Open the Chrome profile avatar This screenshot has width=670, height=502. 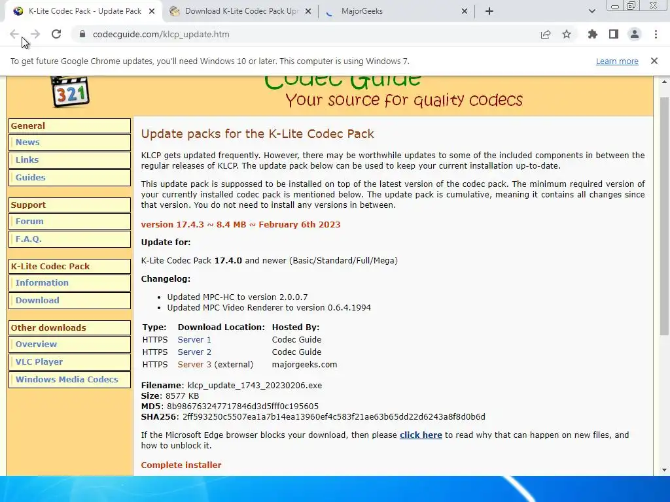[635, 34]
